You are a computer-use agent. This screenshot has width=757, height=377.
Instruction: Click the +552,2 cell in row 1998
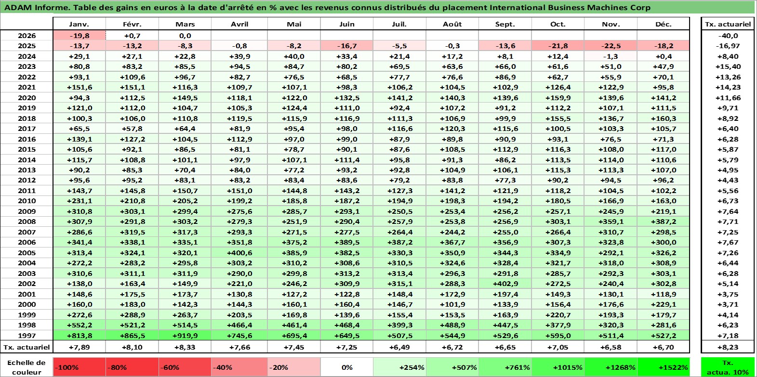click(79, 325)
